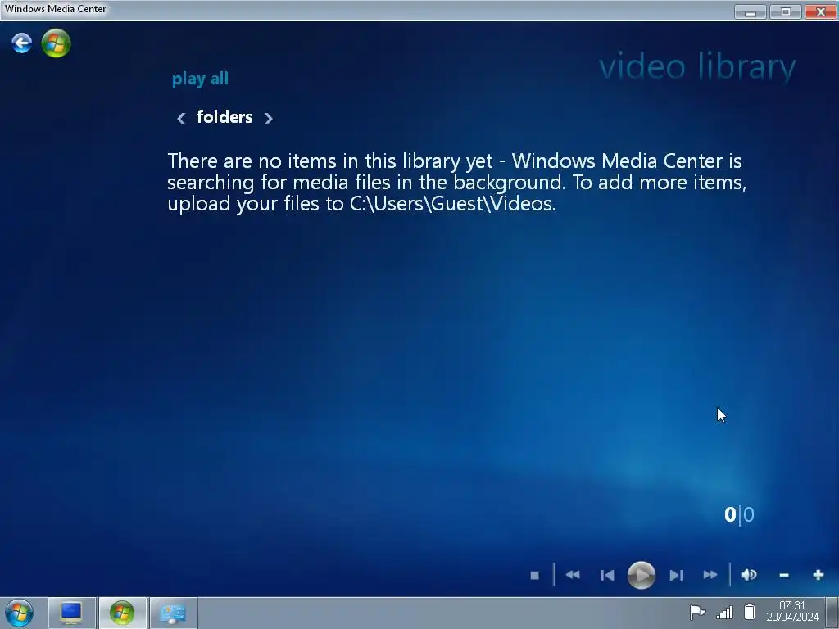
Task: Open the Action Center flag icon
Action: (697, 612)
